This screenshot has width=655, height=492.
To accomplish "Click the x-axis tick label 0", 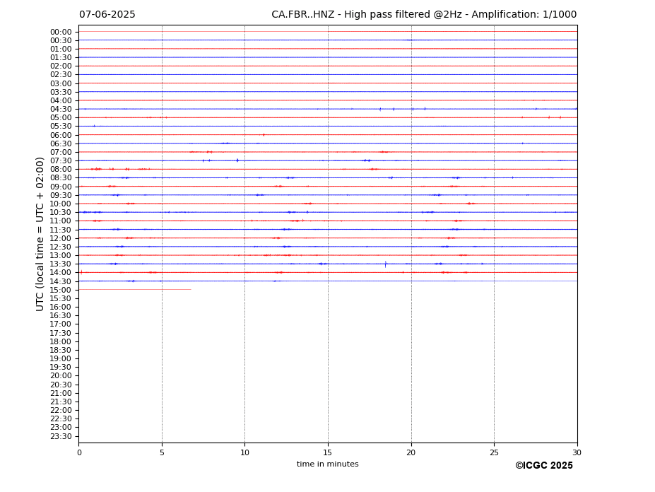I will 79,452.
